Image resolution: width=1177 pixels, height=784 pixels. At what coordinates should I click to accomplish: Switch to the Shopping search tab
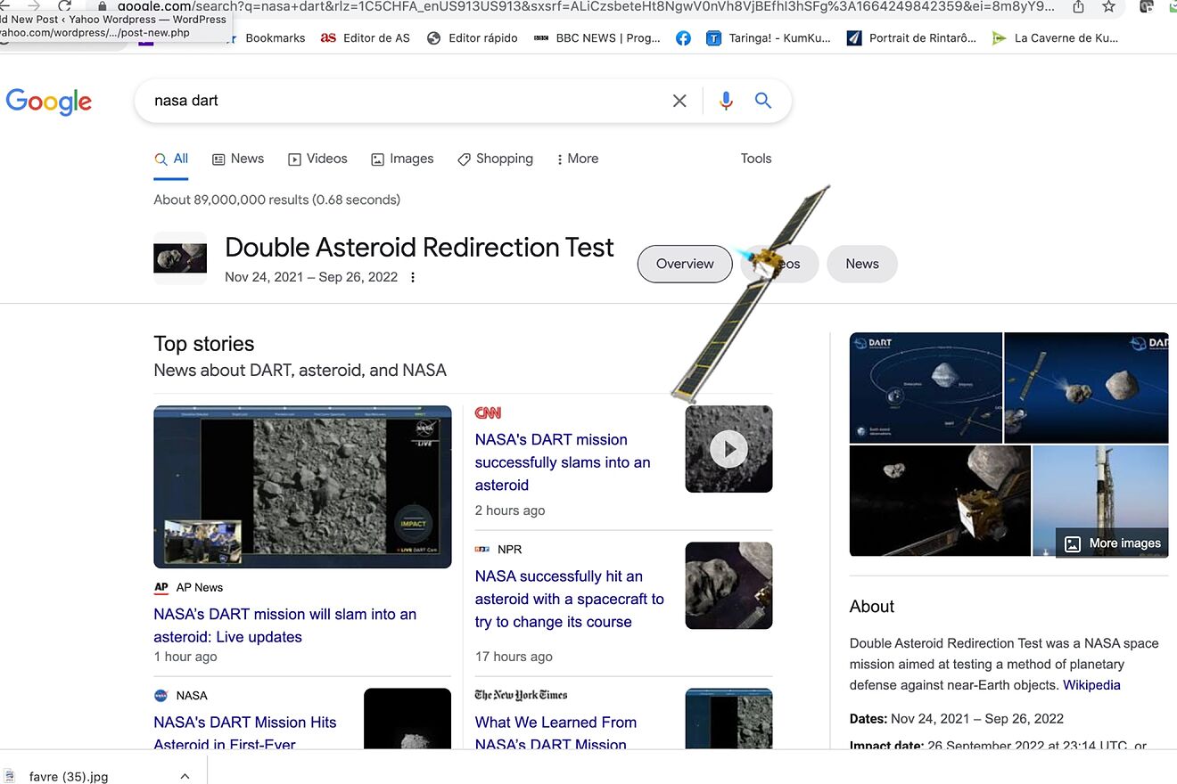click(x=495, y=159)
